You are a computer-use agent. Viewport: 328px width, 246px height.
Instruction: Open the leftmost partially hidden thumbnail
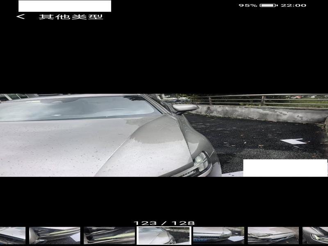(x=12, y=236)
